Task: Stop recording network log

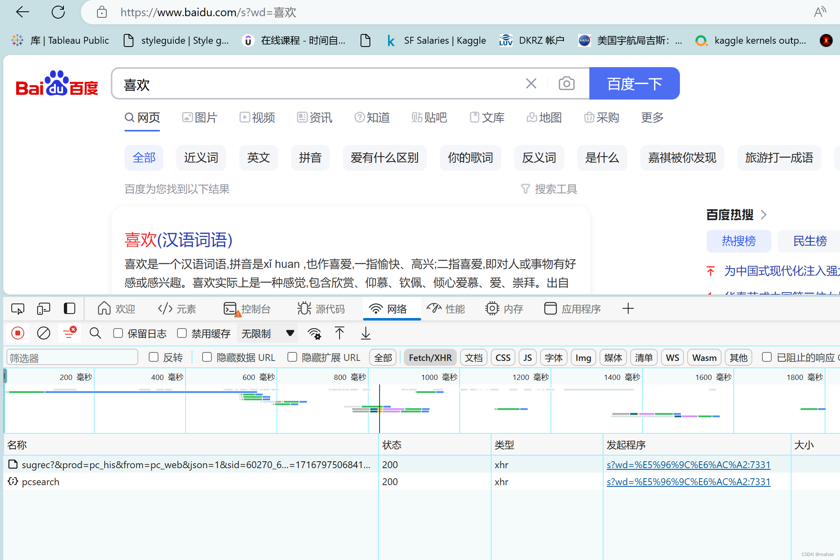Action: pyautogui.click(x=18, y=333)
